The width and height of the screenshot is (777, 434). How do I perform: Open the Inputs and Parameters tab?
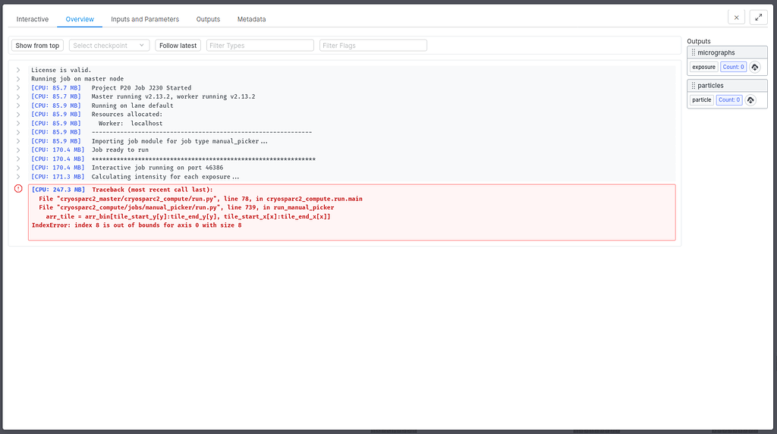pyautogui.click(x=145, y=19)
